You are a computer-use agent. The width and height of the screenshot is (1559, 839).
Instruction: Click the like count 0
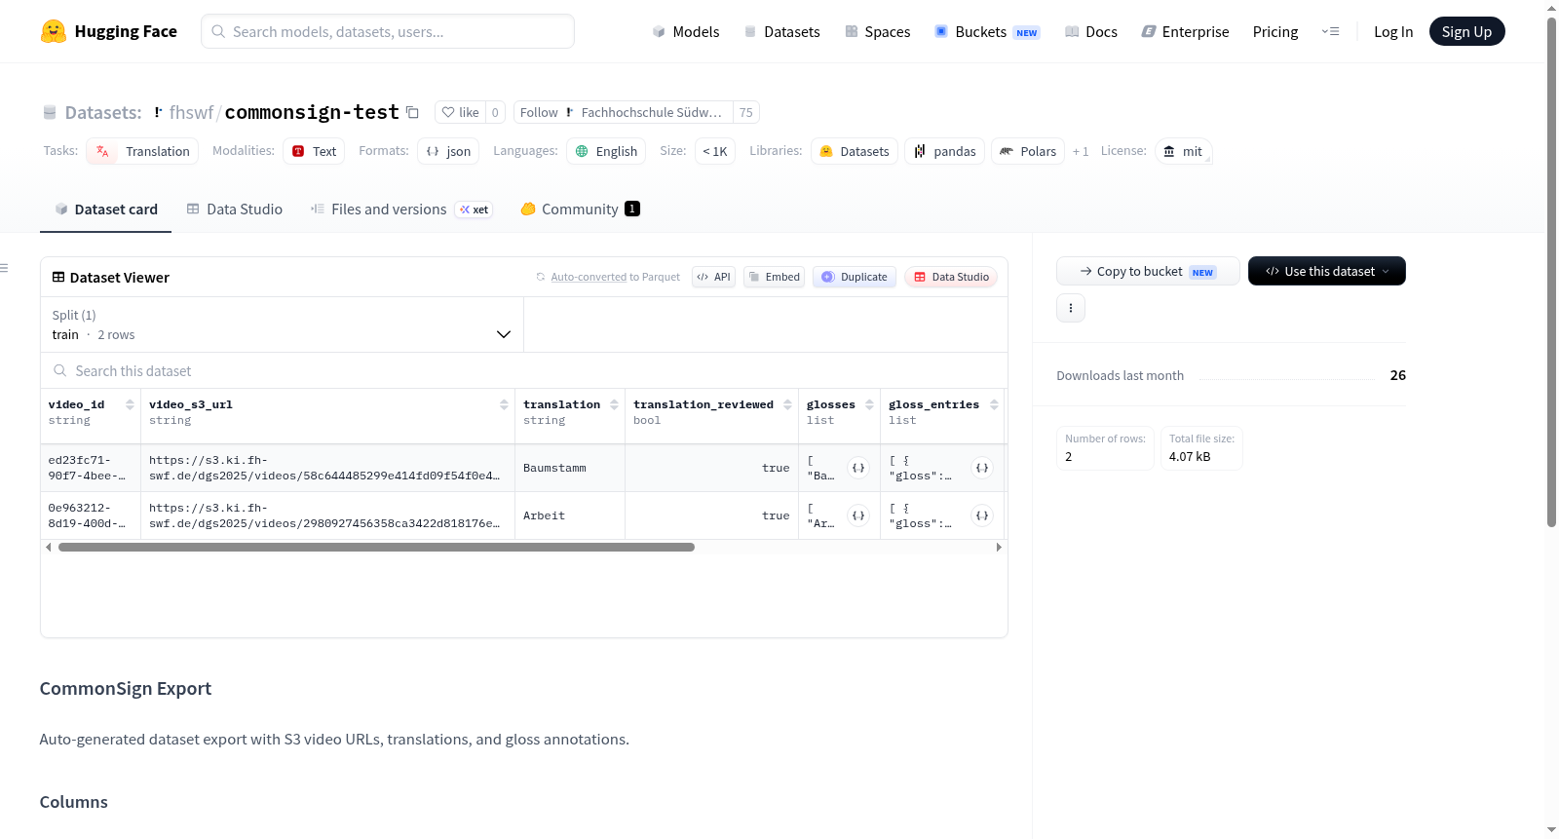[x=495, y=112]
